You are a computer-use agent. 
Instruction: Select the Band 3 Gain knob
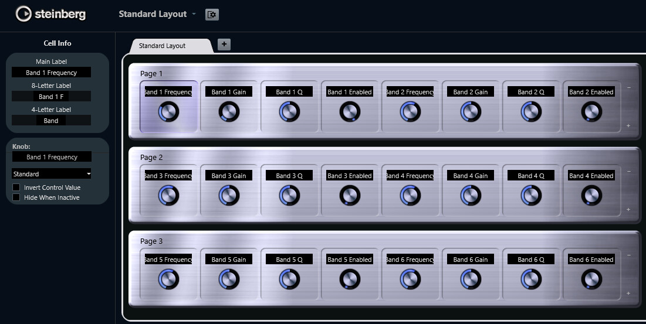coord(229,195)
